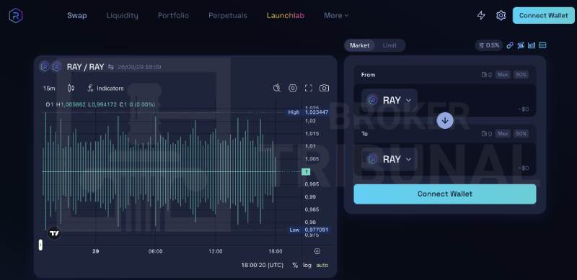
Task: Click the 18:00:20 (UTC) timezone label
Action: pos(263,265)
